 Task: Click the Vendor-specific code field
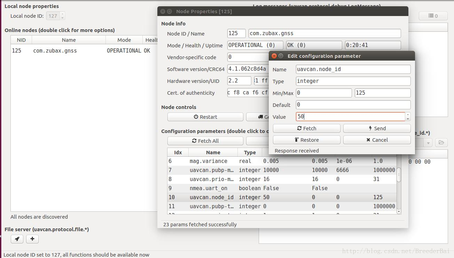(248, 57)
